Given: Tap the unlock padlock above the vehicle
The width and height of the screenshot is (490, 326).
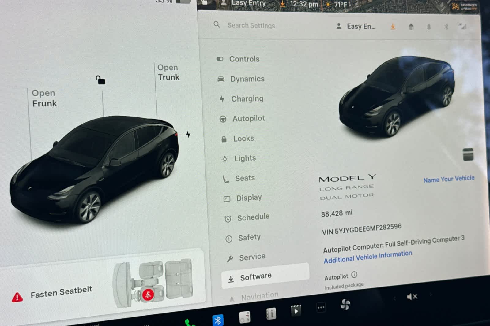Looking at the screenshot, I should point(101,80).
